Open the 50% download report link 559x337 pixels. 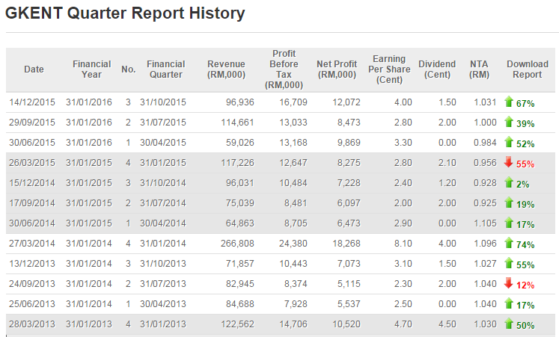[525, 326]
